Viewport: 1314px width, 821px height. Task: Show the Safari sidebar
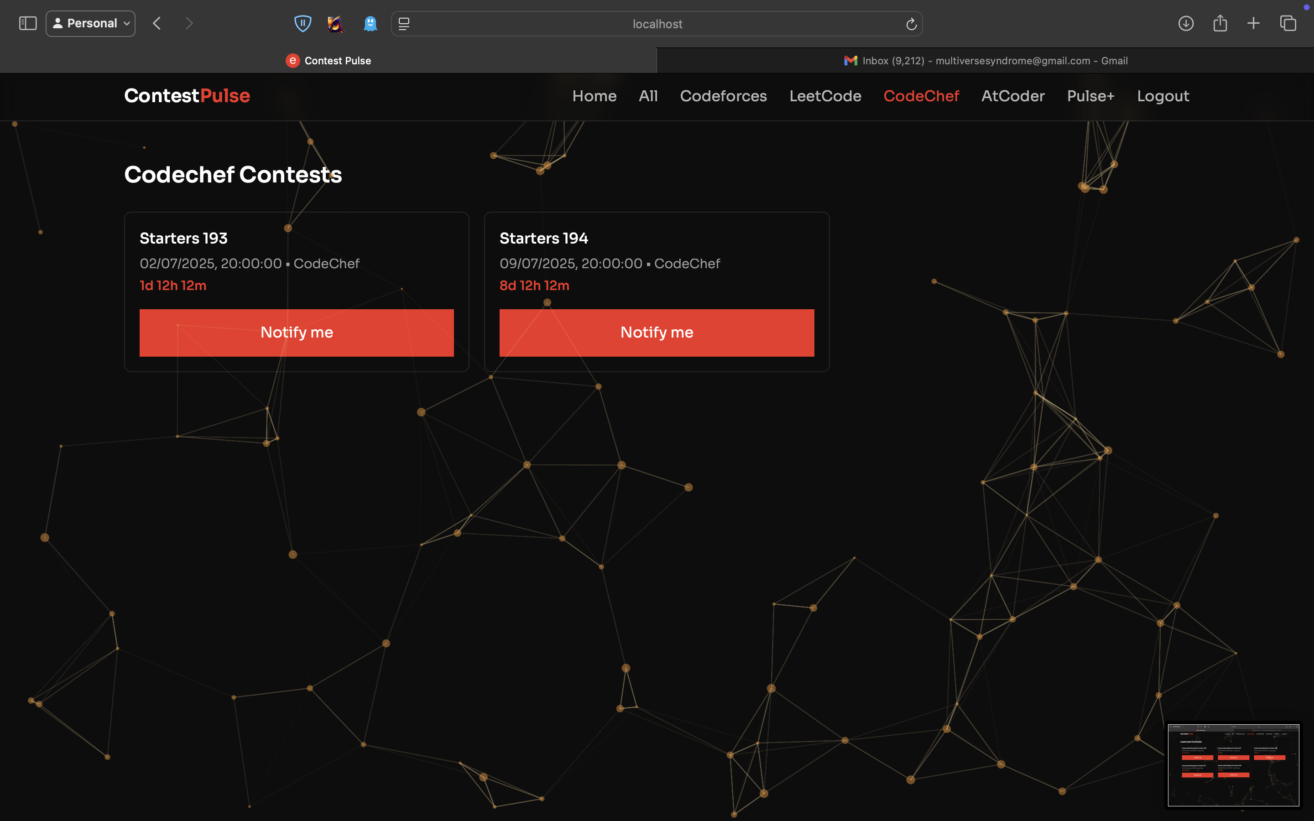(28, 23)
